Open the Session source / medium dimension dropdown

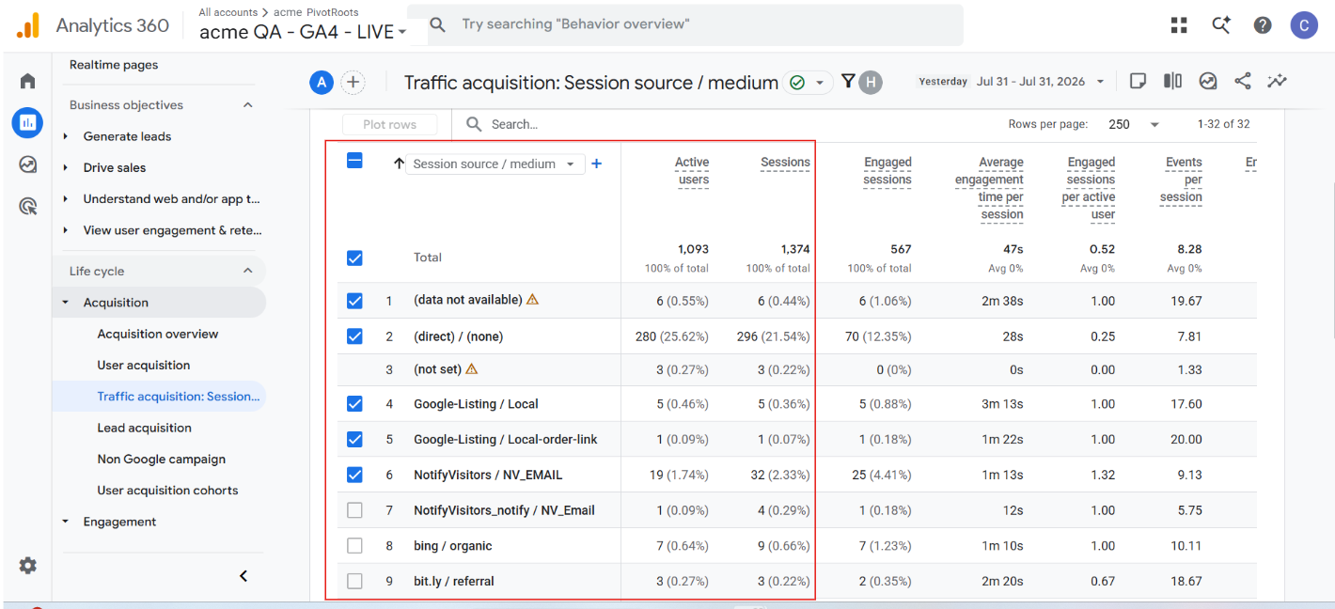coord(495,164)
